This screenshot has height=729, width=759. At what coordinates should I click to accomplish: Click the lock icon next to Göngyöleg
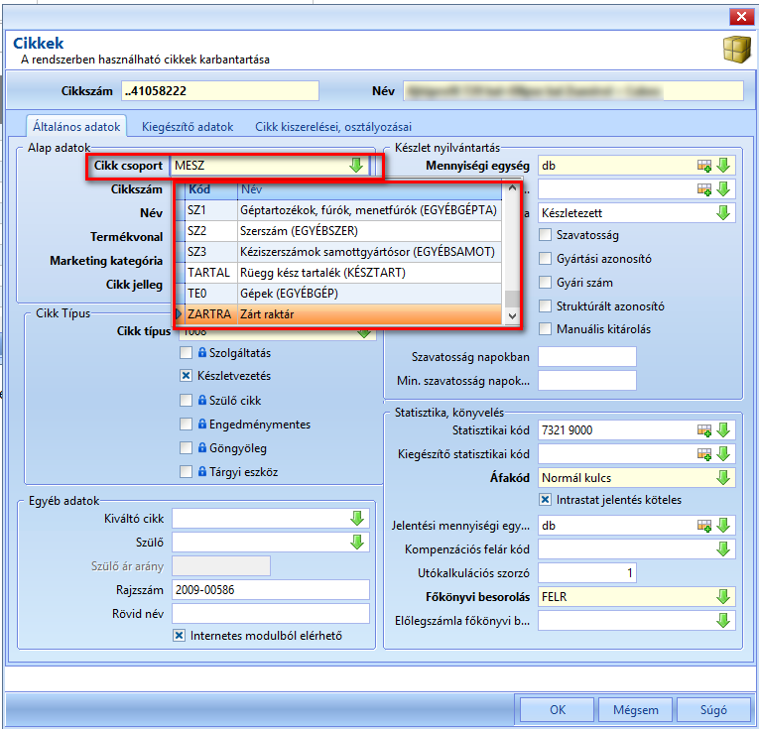point(202,447)
